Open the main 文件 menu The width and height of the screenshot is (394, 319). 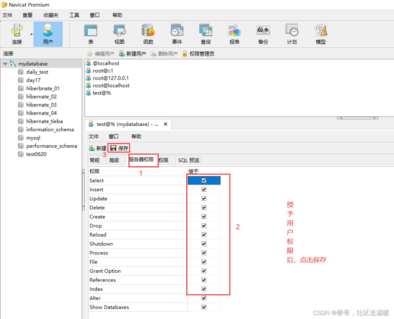pos(8,15)
